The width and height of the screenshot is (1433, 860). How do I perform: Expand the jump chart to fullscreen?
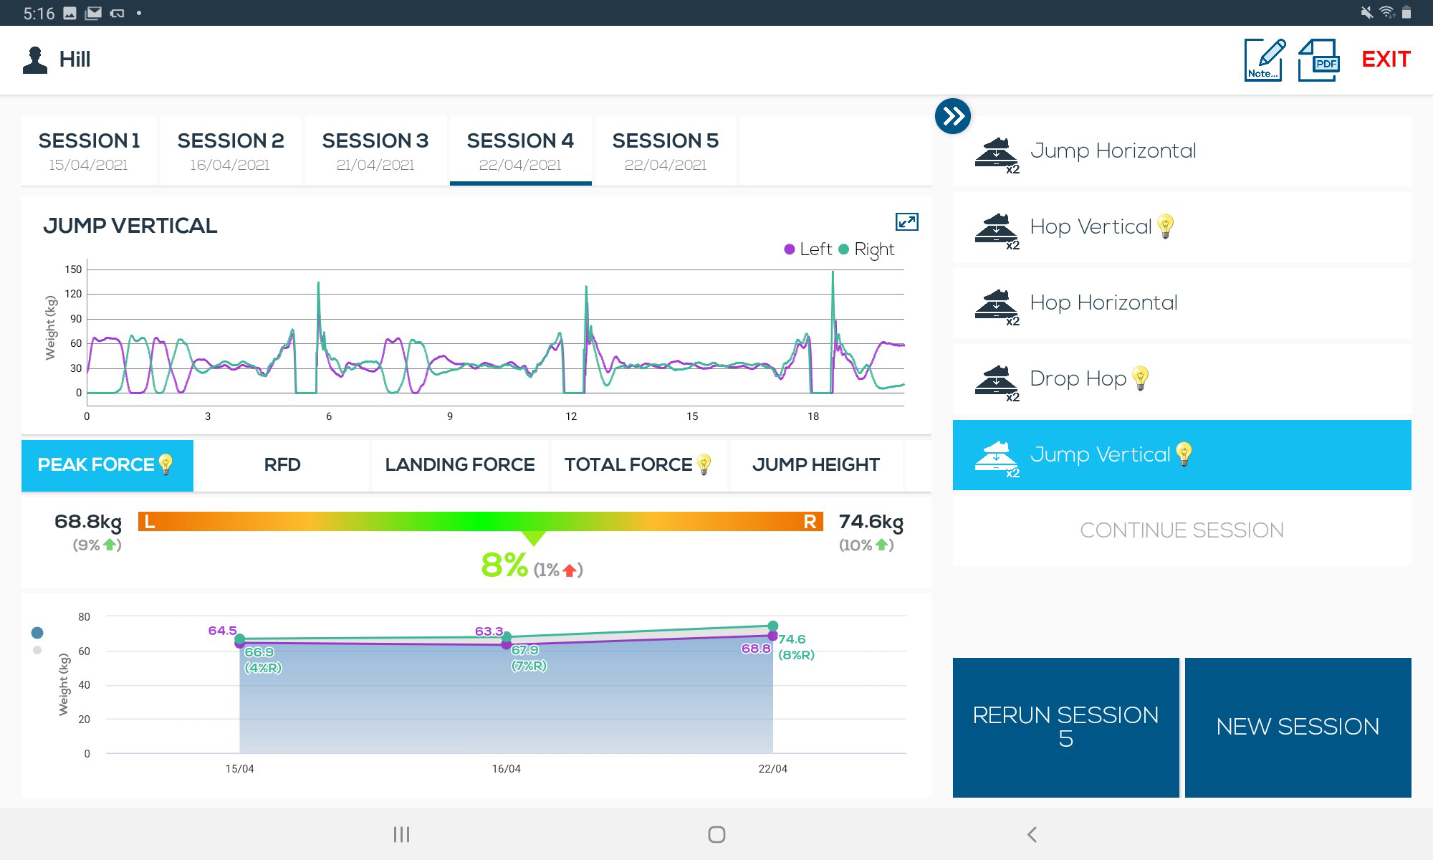906,222
